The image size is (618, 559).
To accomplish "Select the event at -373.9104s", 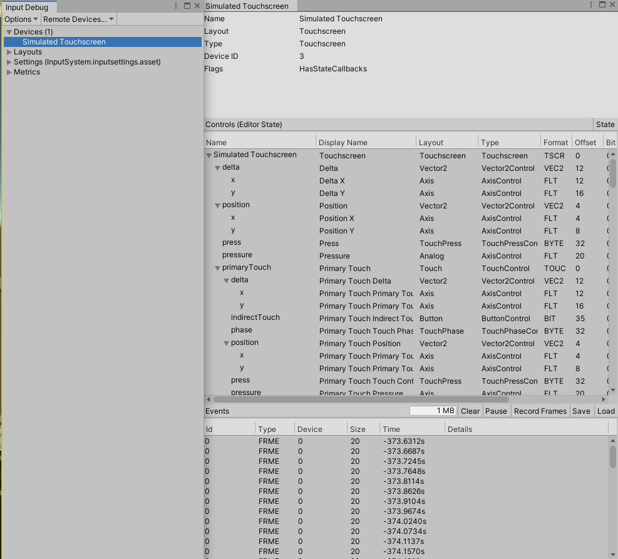I will coord(406,501).
